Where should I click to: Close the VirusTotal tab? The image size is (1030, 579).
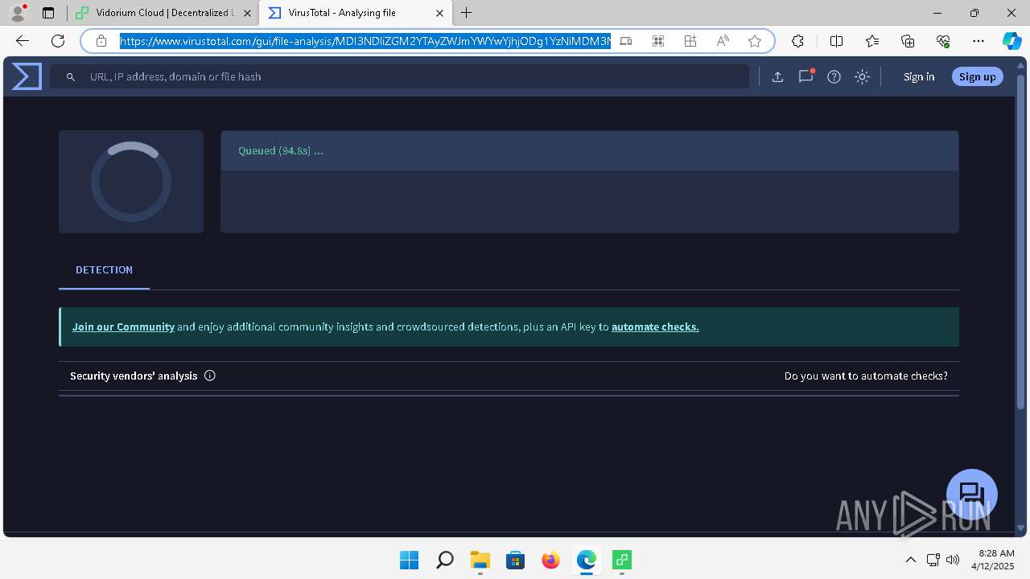pos(439,13)
